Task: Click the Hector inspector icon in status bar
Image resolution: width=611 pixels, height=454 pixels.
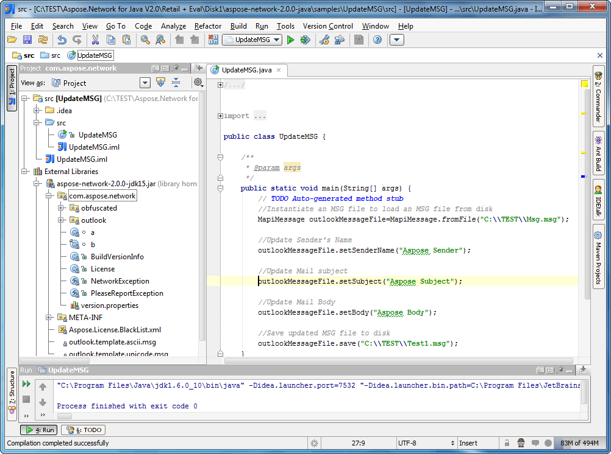Action: point(521,442)
